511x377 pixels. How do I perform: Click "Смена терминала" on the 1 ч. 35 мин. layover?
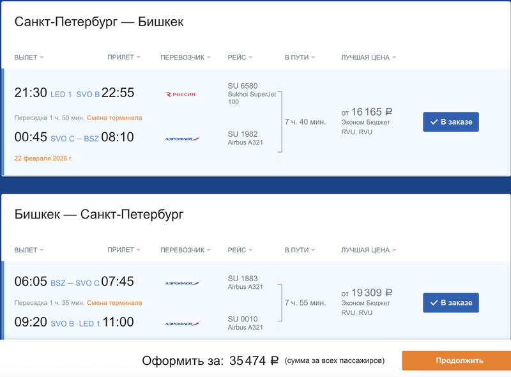114,303
